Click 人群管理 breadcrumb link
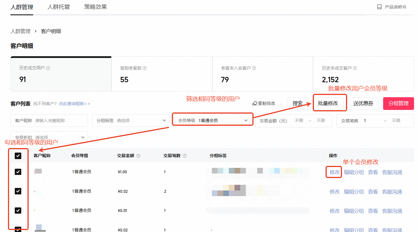Viewport: 418px width, 232px height. 20,31
